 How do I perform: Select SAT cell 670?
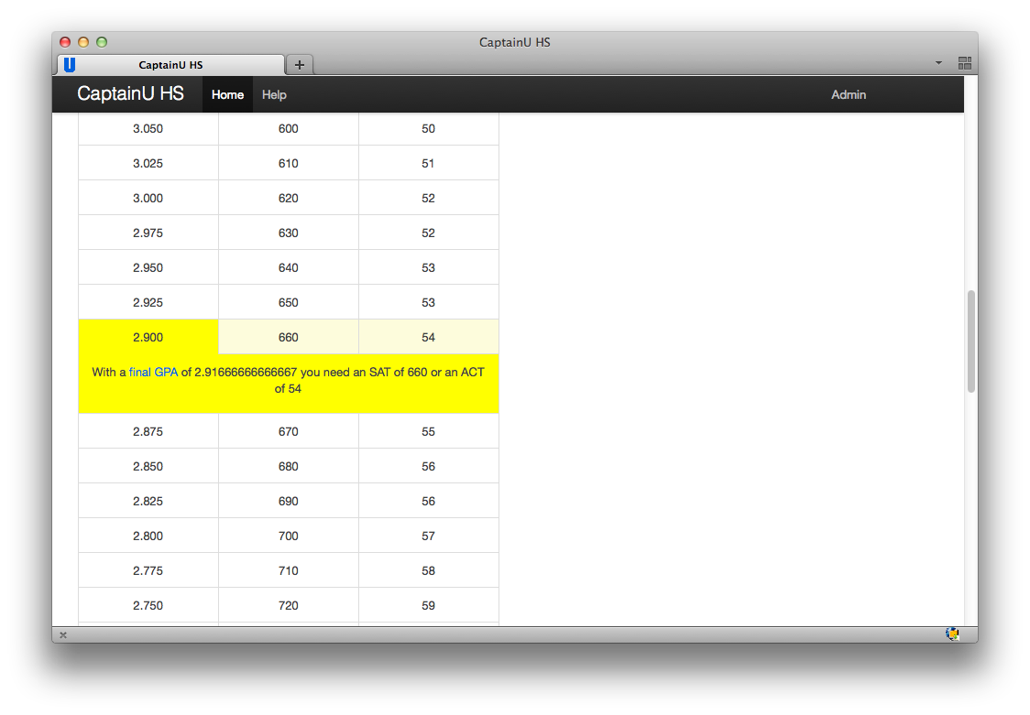click(x=289, y=431)
